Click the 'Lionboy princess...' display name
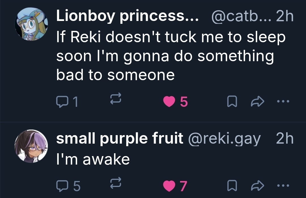Viewport: 306px width, 198px height. 128,17
